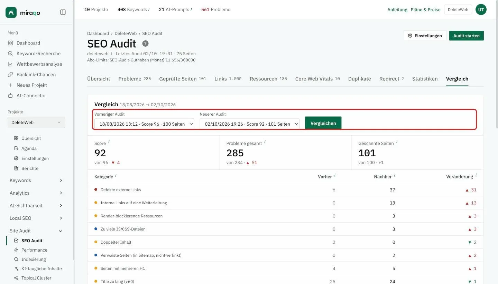Open the Einstellungen button near Audit starten
The width and height of the screenshot is (498, 284).
tap(425, 36)
